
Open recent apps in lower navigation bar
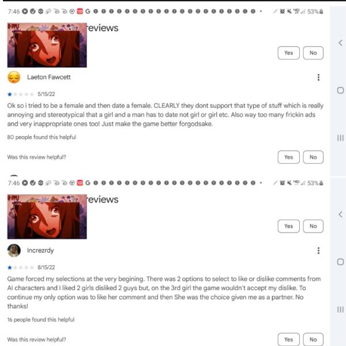pos(340,309)
